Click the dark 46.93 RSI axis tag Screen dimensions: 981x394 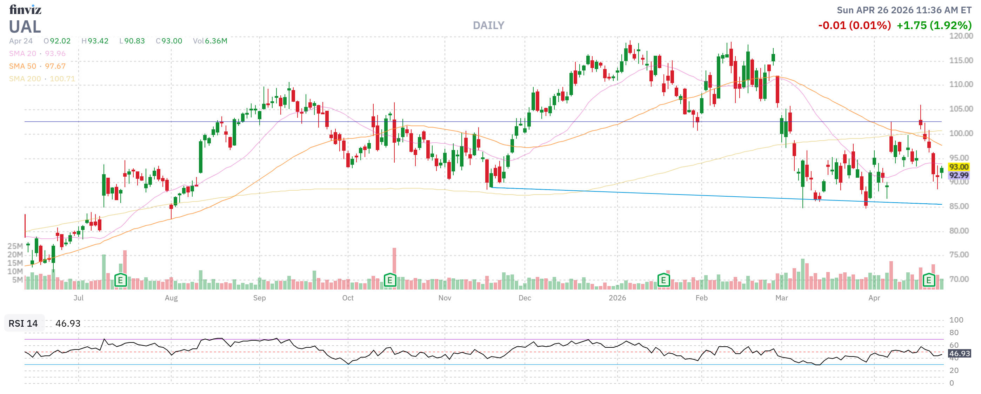coord(959,354)
